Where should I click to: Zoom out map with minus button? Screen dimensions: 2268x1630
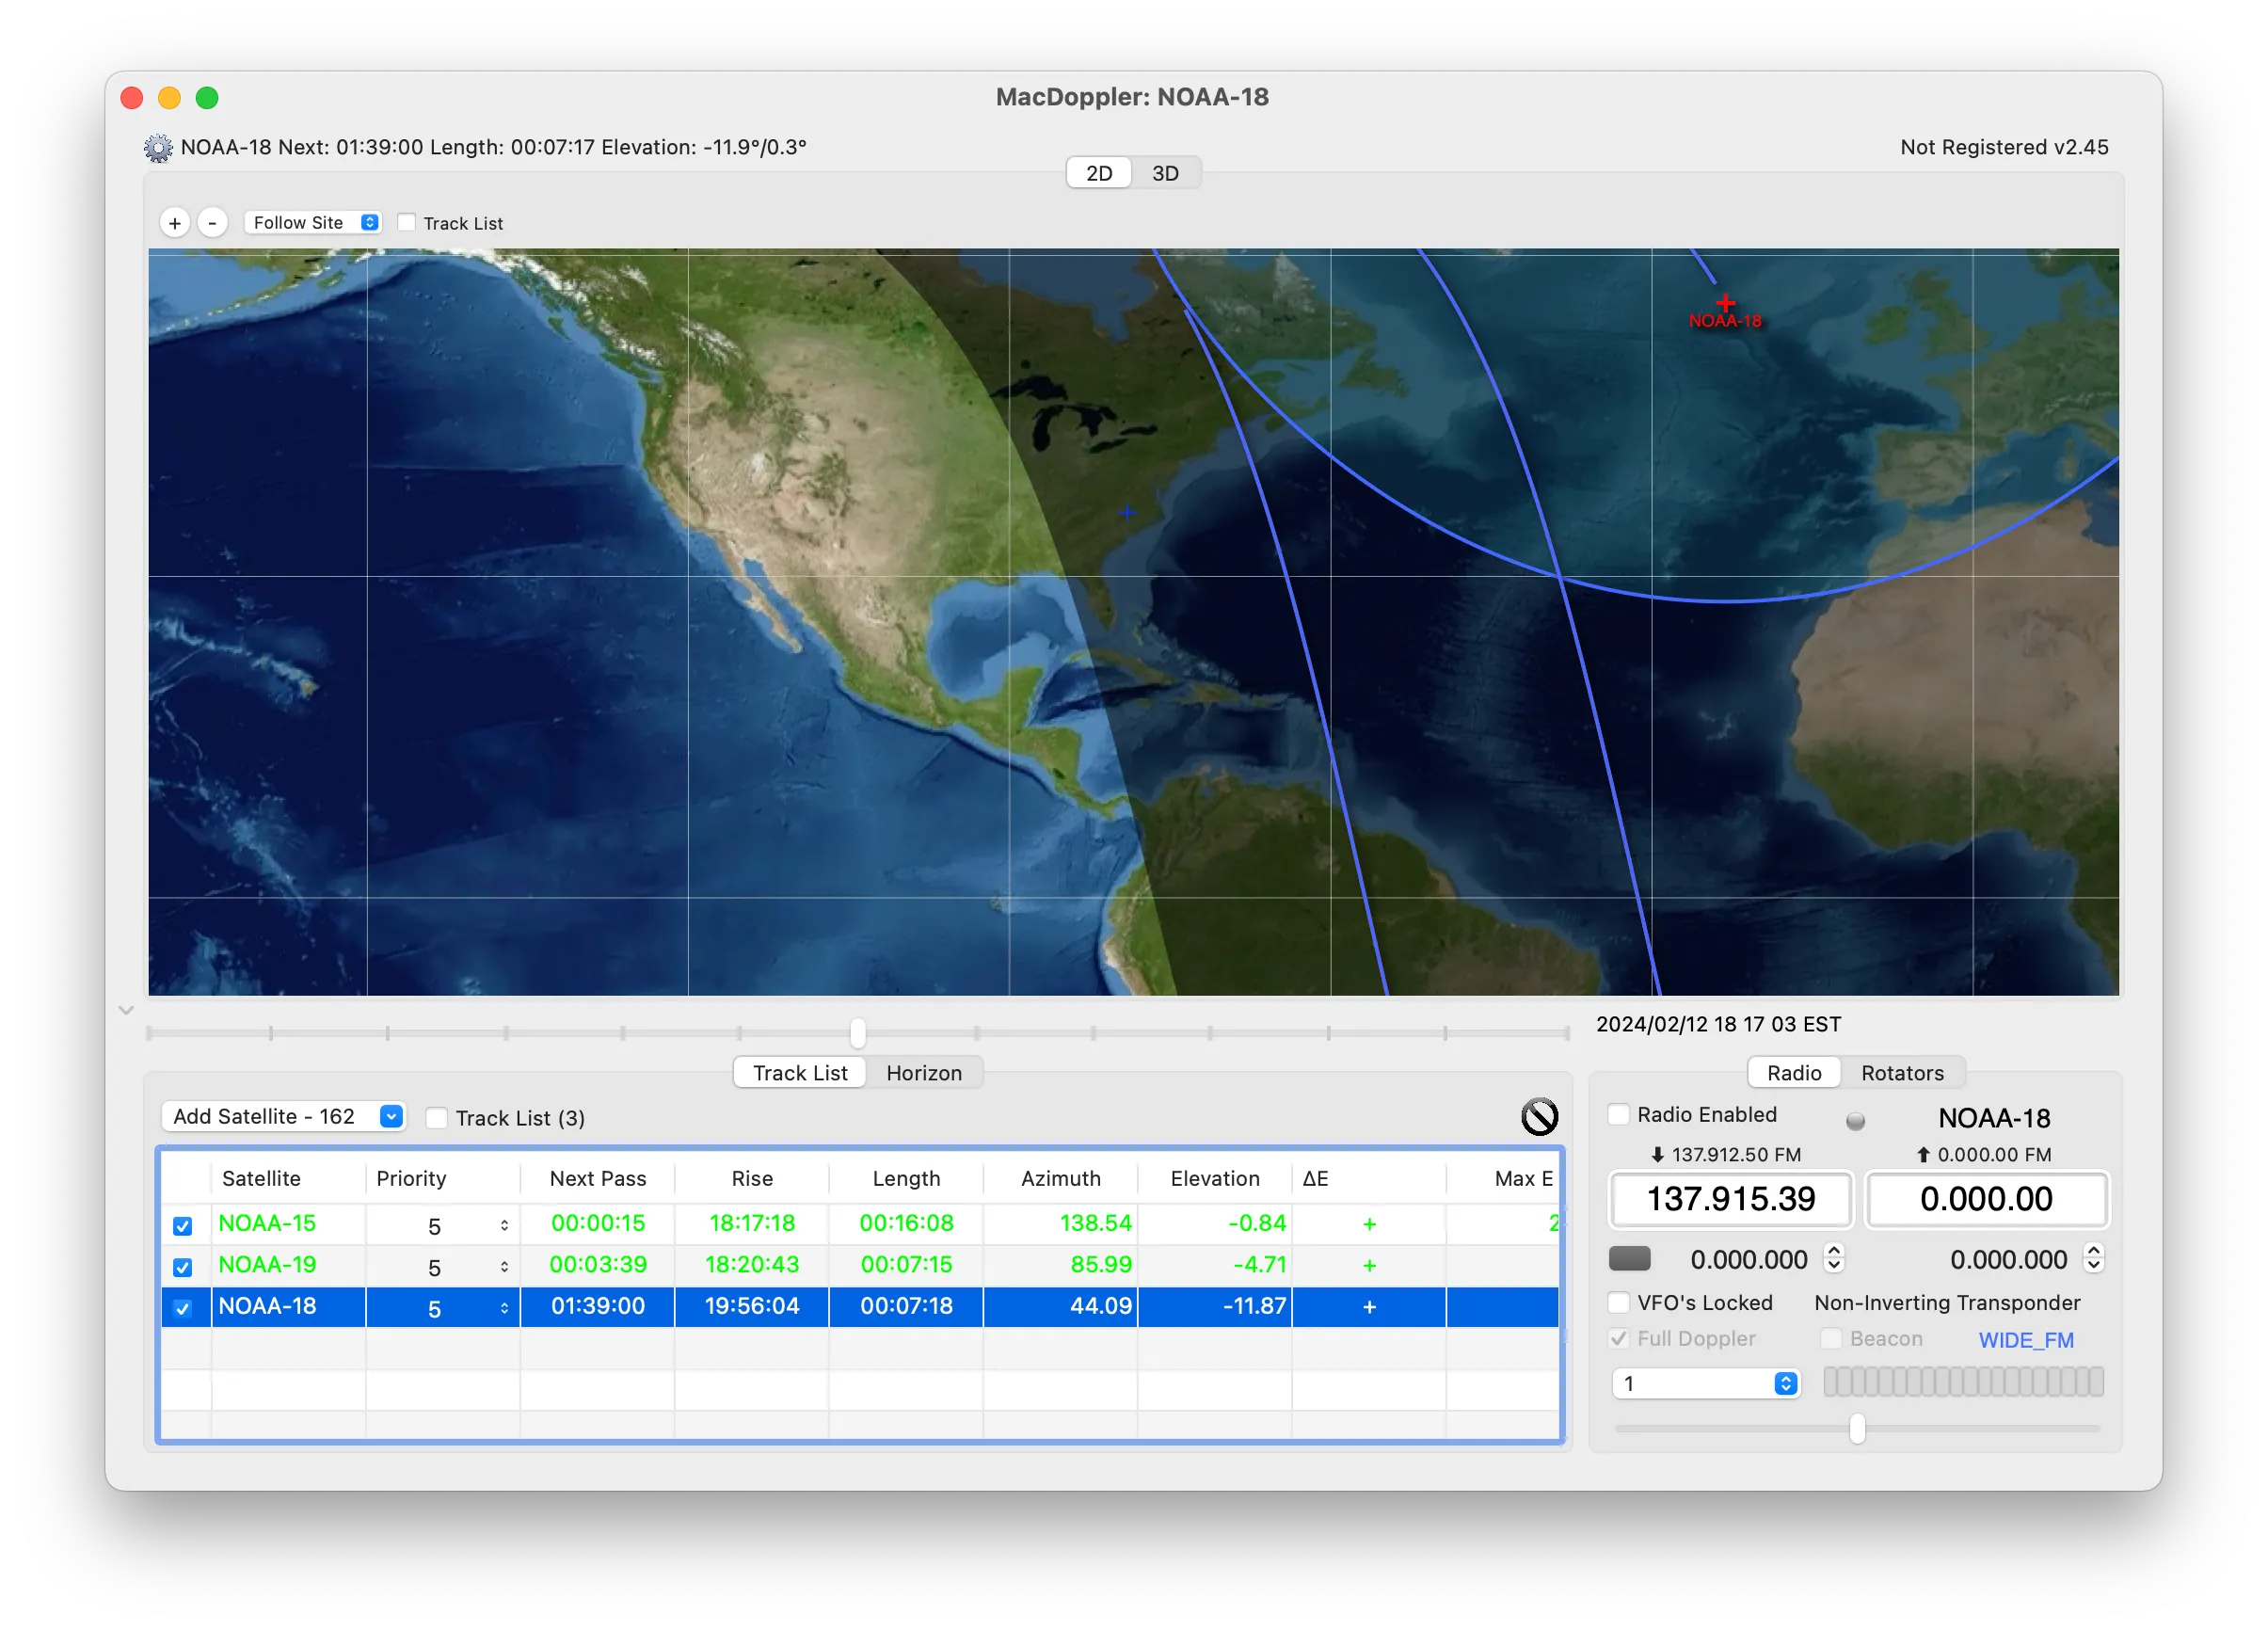click(212, 223)
